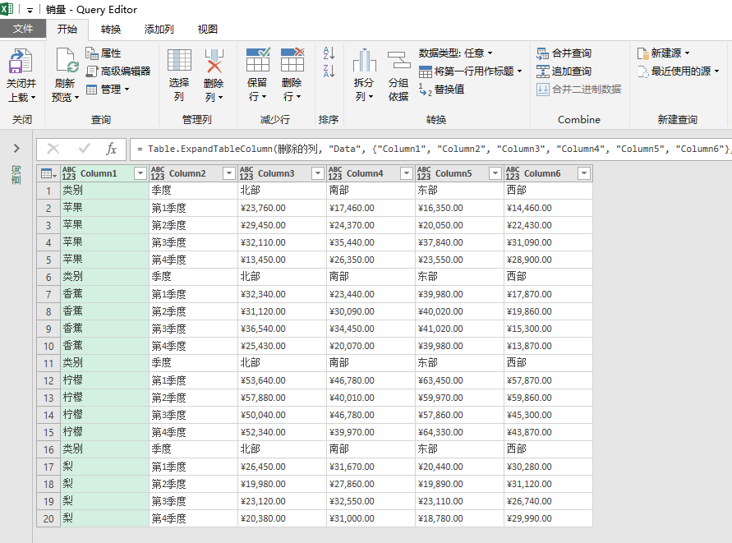Click the Keep Rows (保留行) icon
732x543 pixels.
(258, 60)
